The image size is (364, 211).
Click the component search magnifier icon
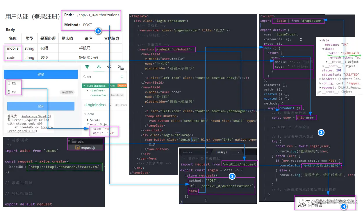85,77
